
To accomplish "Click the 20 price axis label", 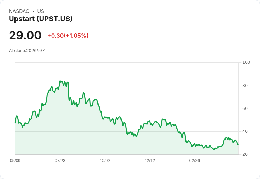I will click(x=245, y=154).
